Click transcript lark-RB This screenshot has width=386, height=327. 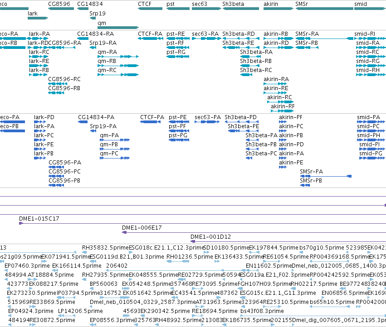click(x=39, y=70)
